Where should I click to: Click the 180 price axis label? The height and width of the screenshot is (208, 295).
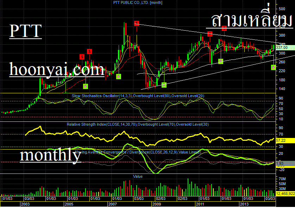point(282,80)
